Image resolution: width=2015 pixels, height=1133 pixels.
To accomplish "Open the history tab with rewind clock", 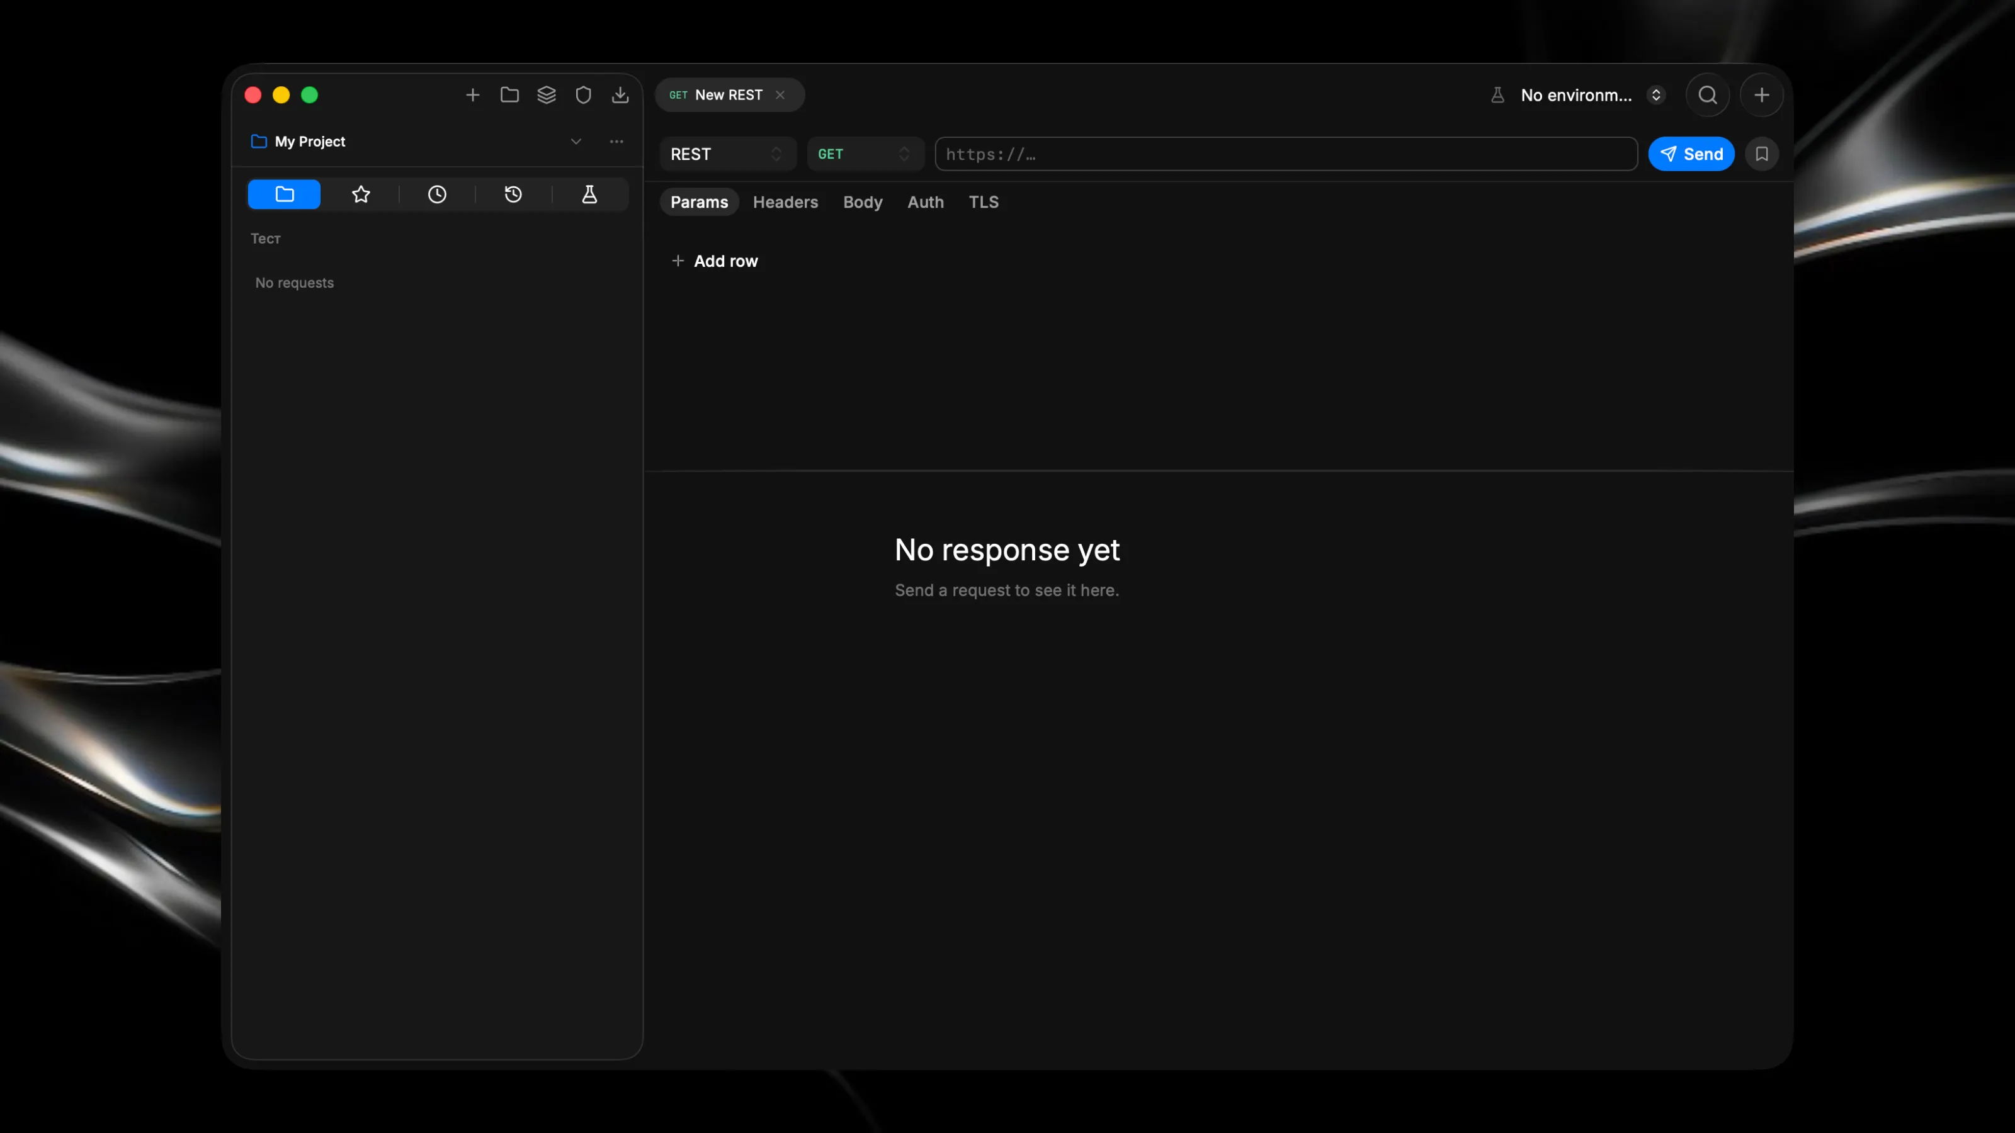I will [x=513, y=194].
